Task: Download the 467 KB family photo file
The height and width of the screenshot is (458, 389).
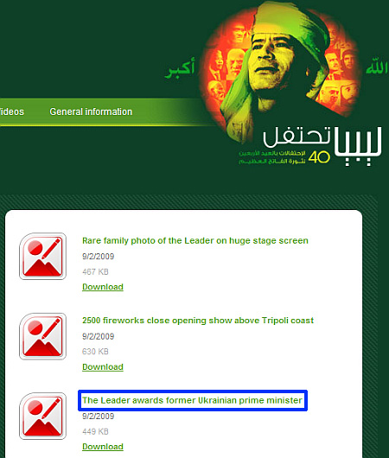Action: point(103,287)
